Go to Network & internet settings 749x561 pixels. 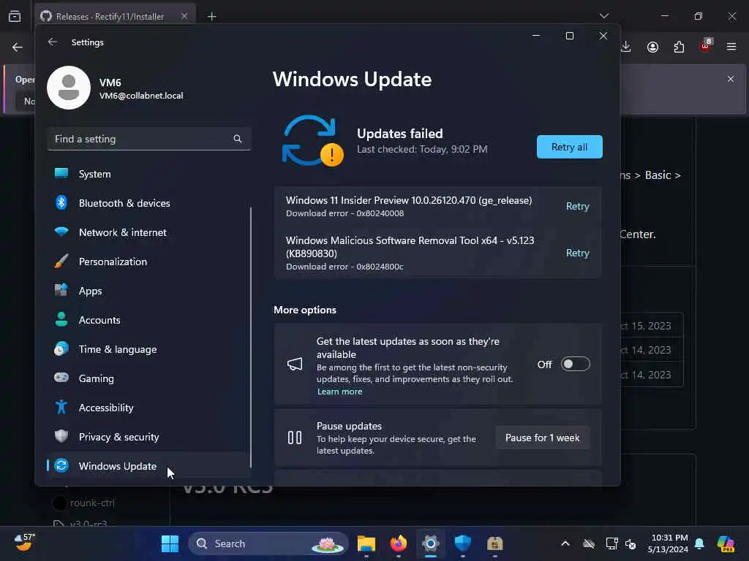click(149, 232)
